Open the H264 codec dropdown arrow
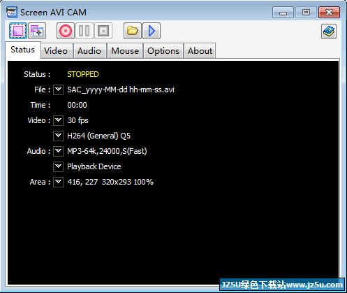347x293 pixels. [58, 136]
